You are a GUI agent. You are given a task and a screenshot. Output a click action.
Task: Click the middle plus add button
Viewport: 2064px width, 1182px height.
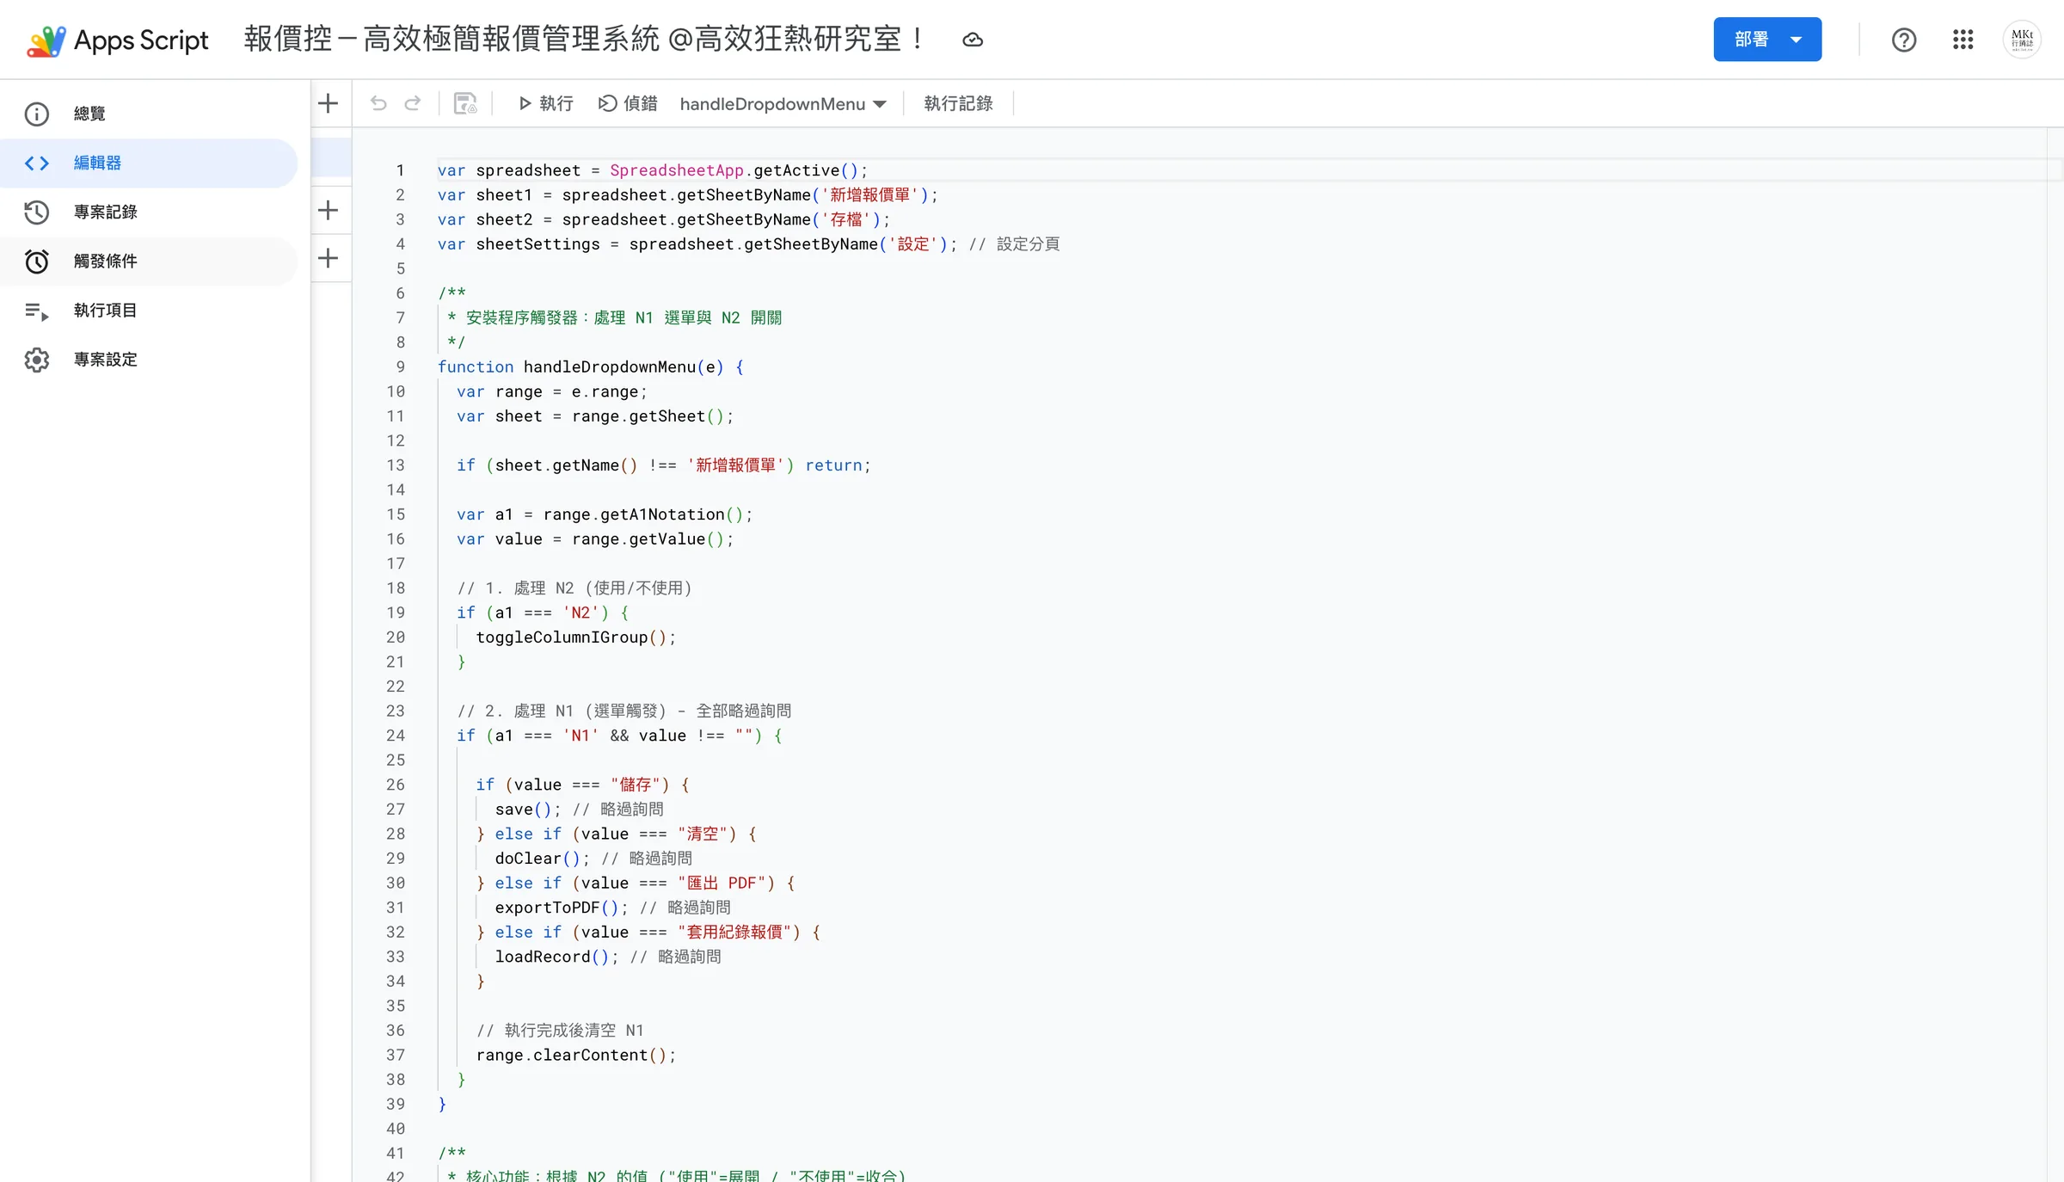coord(328,210)
